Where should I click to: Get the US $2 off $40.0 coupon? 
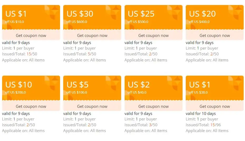[x=153, y=106]
